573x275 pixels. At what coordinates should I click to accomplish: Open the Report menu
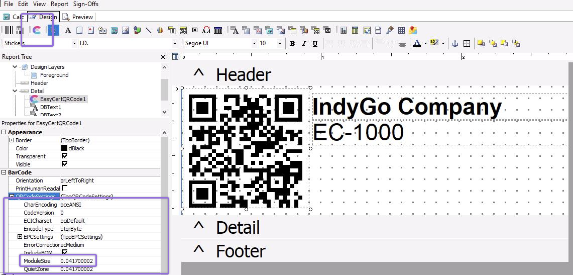tap(59, 4)
